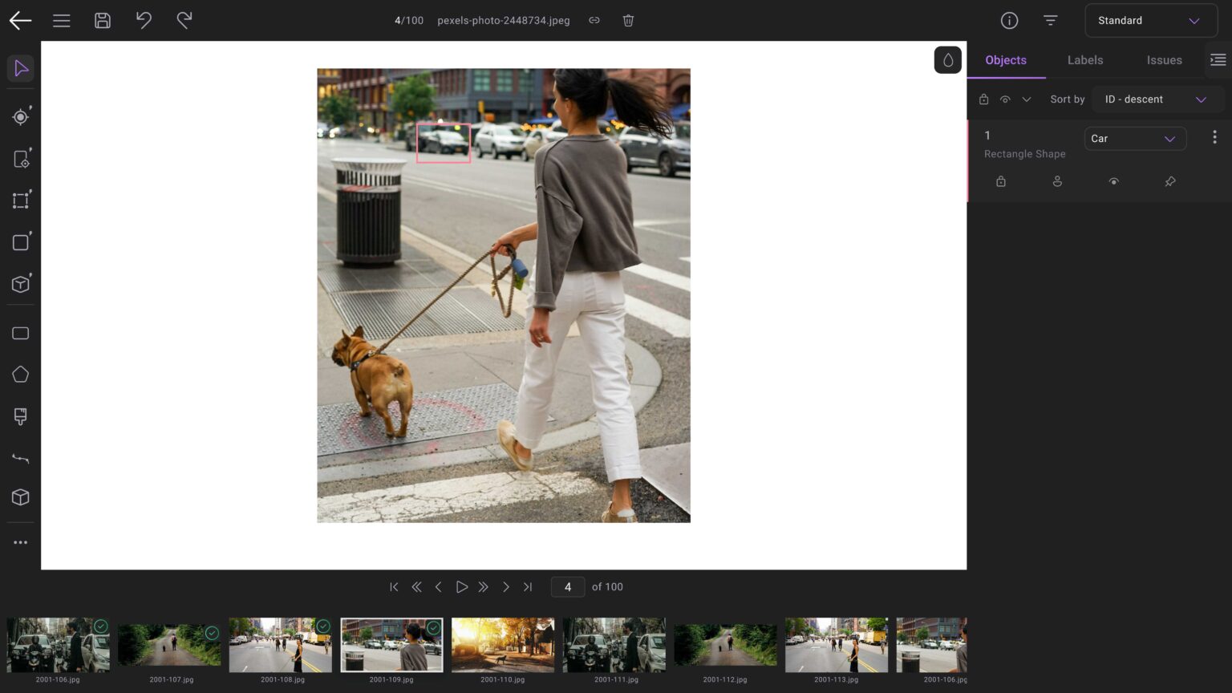Toggle visibility of Car object 1
Viewport: 1232px width, 693px height.
tap(1113, 182)
